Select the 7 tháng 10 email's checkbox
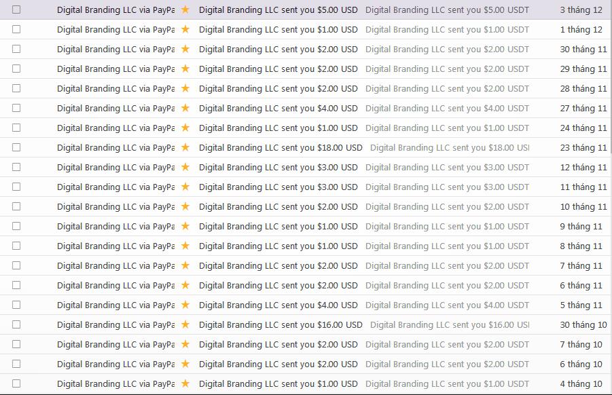The image size is (612, 395). pos(16,344)
